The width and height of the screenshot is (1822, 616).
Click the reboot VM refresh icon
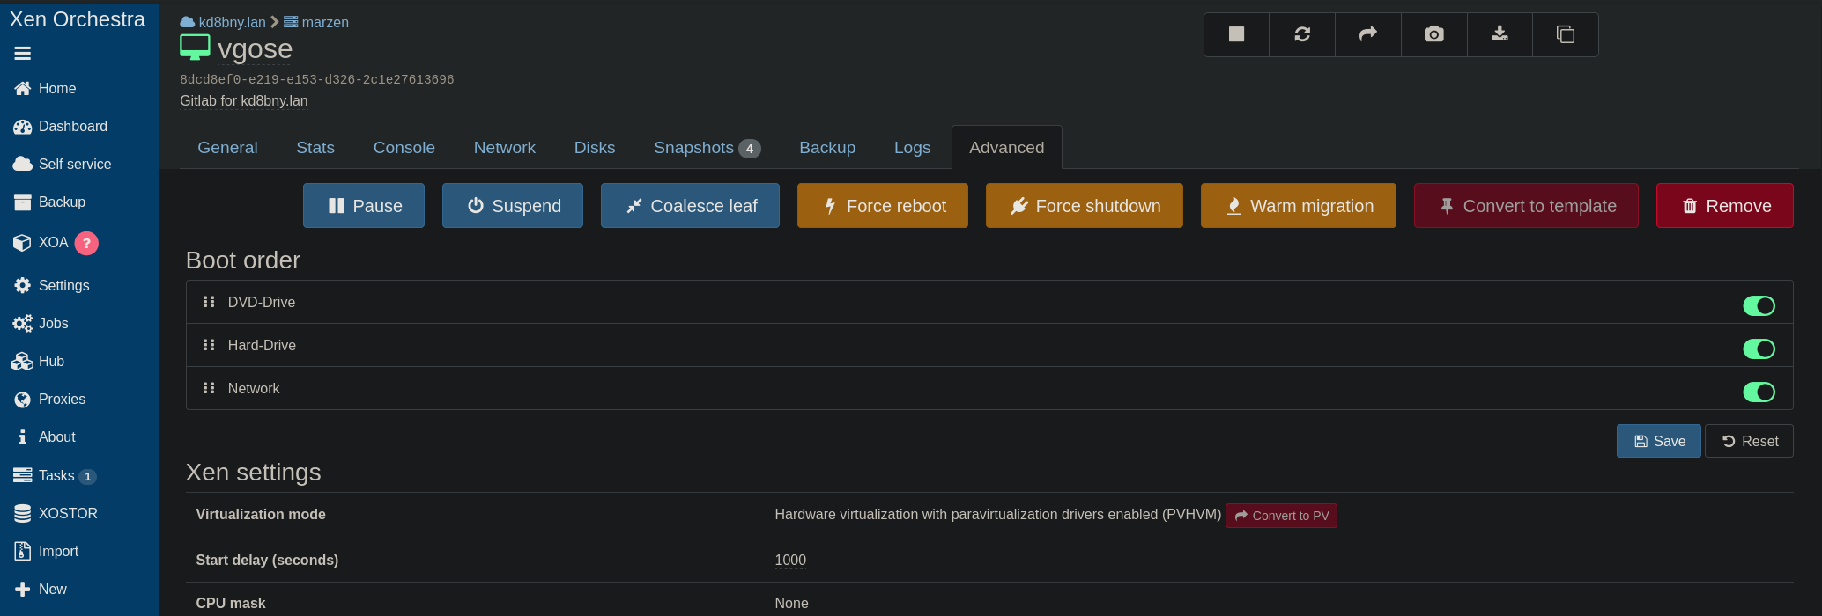(x=1302, y=34)
